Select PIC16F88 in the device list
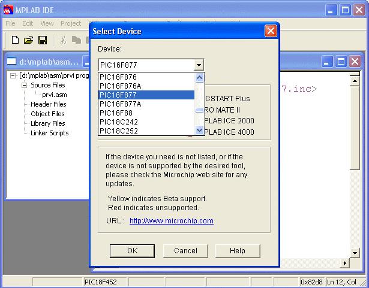 [146, 113]
